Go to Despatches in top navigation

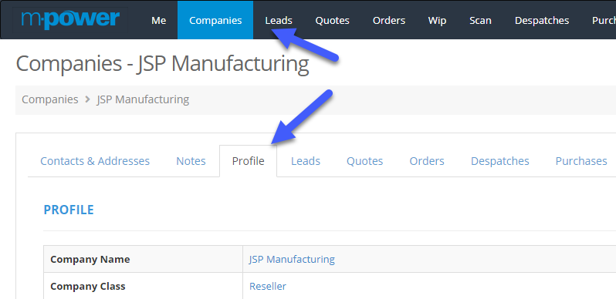(542, 20)
